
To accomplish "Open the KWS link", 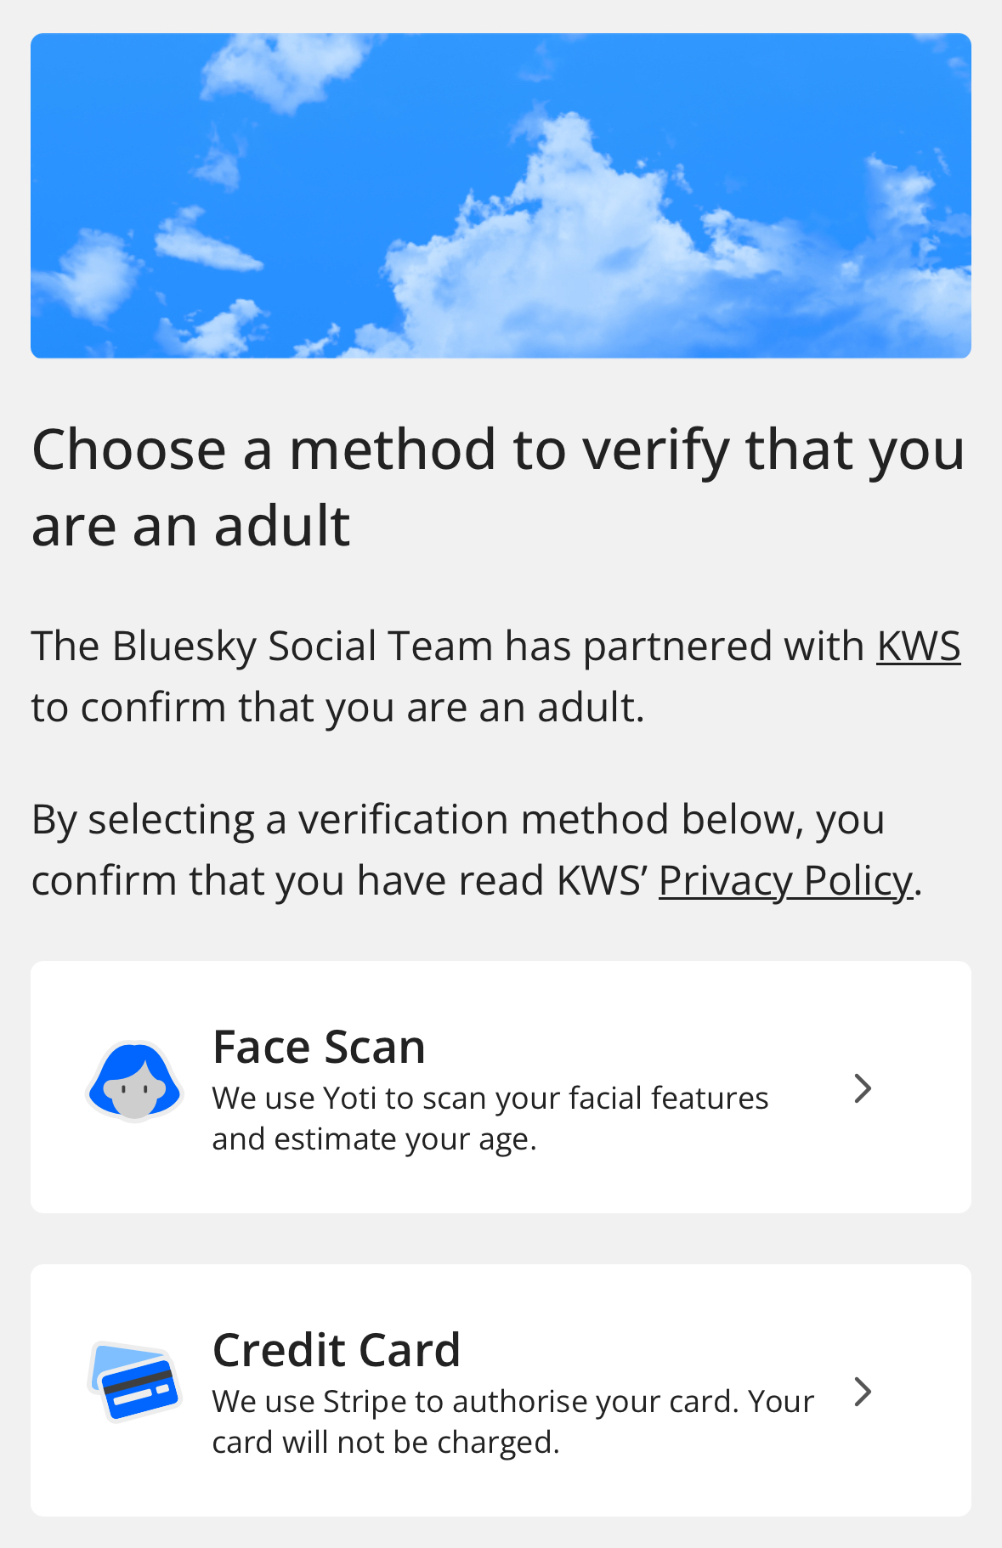I will click(x=918, y=647).
